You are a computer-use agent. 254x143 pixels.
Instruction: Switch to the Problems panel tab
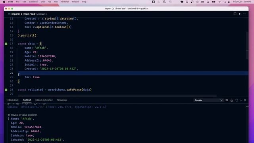click(13, 100)
